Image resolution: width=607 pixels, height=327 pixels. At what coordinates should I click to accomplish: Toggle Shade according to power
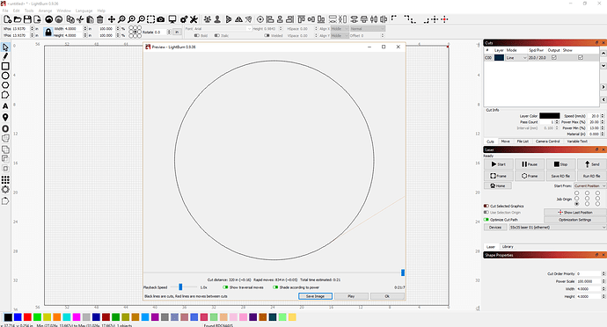(x=275, y=287)
